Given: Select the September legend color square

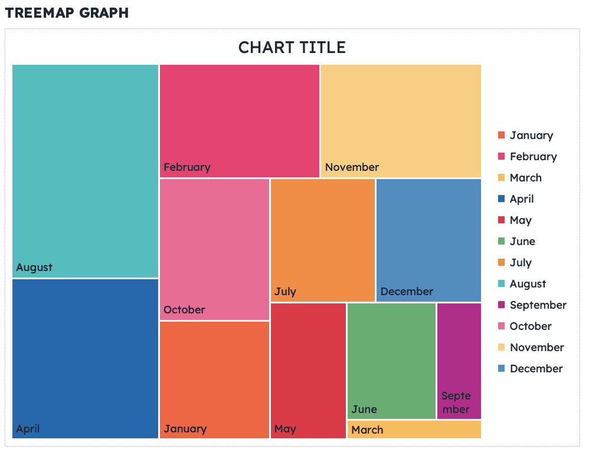Looking at the screenshot, I should coord(502,305).
